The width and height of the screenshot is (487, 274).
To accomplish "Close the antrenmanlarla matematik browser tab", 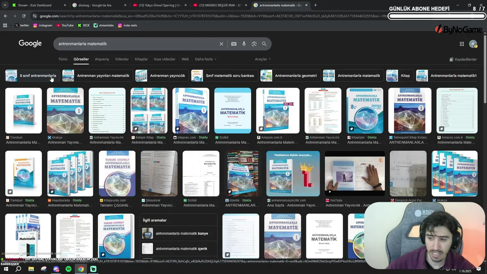I will (306, 5).
